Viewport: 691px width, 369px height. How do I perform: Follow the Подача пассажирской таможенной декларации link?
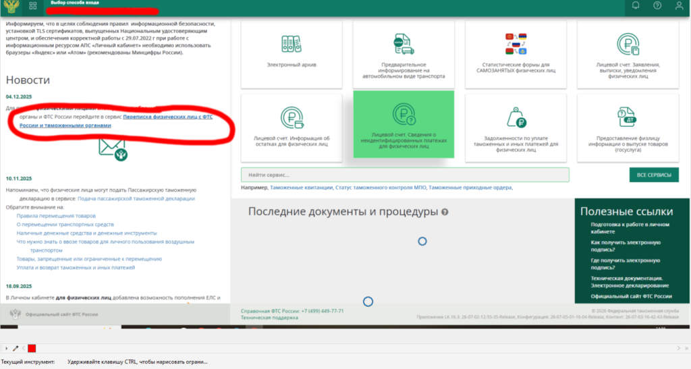tap(136, 198)
